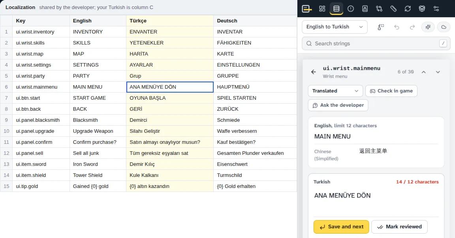Screen dimensions: 455x238
Task: Select cell ENVANTER in Türkçe column
Action: [170, 32]
